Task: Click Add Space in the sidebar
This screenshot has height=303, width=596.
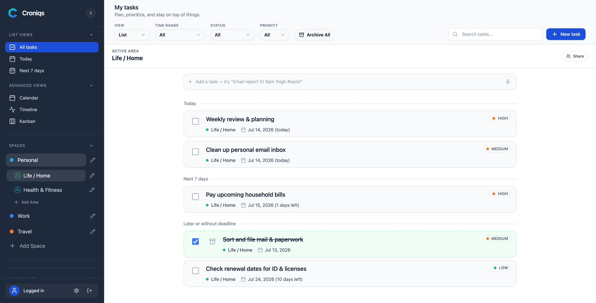Action: point(28,246)
